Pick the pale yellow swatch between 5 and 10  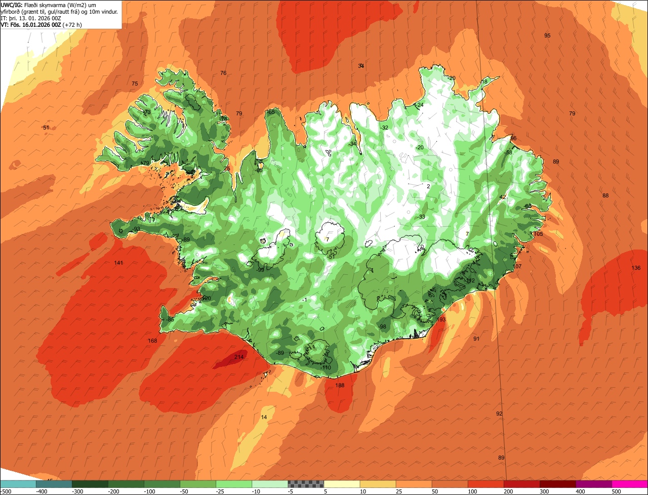pos(342,484)
